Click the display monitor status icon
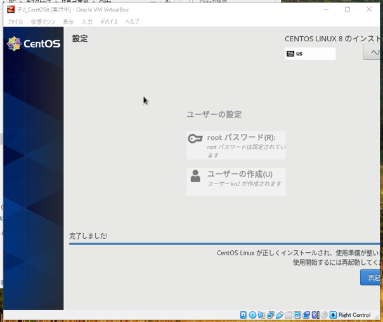The image size is (383, 322). point(297,314)
